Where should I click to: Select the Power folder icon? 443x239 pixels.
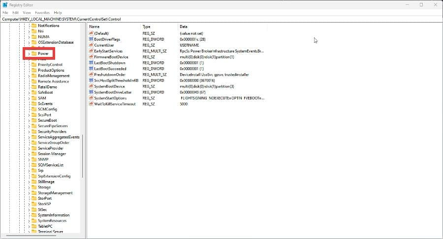[x=34, y=53]
